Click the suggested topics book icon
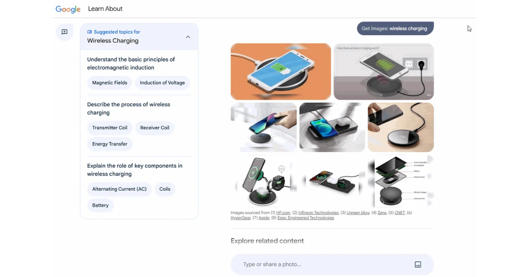 (89, 32)
